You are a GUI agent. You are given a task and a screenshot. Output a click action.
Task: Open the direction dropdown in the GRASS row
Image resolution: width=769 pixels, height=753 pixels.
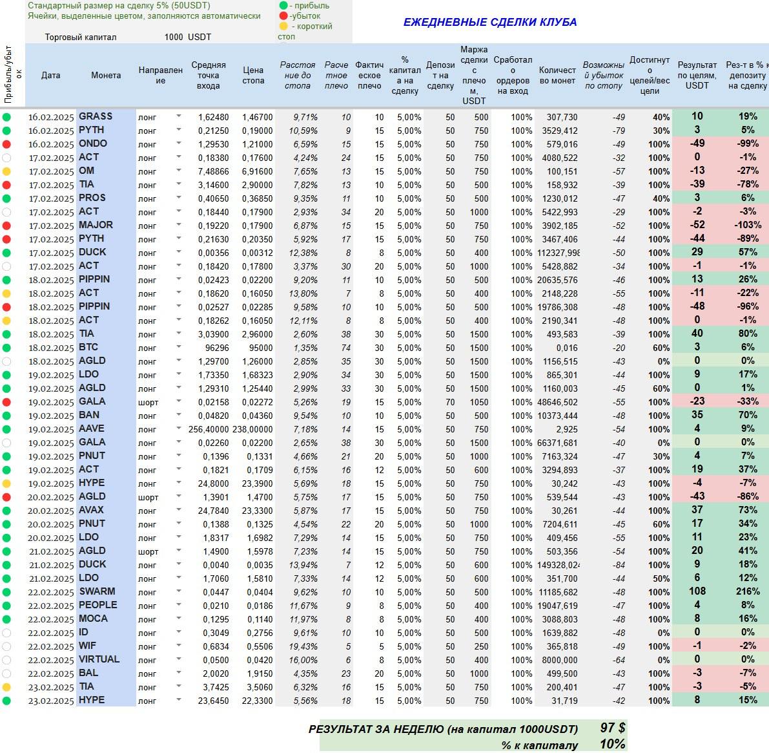[178, 116]
